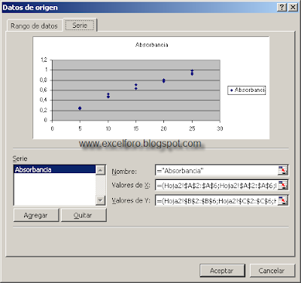Click the range selector icon for Valores de X
Viewport: 301px width, 283px height.
[x=283, y=185]
